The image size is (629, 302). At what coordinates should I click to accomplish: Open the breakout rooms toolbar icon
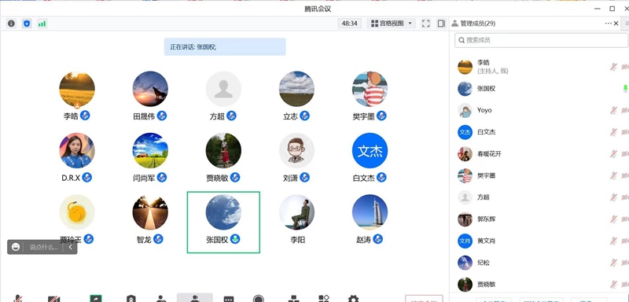(293, 298)
